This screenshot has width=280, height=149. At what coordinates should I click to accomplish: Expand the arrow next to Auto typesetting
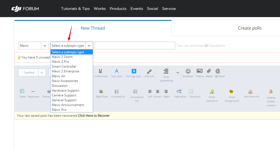178,72
